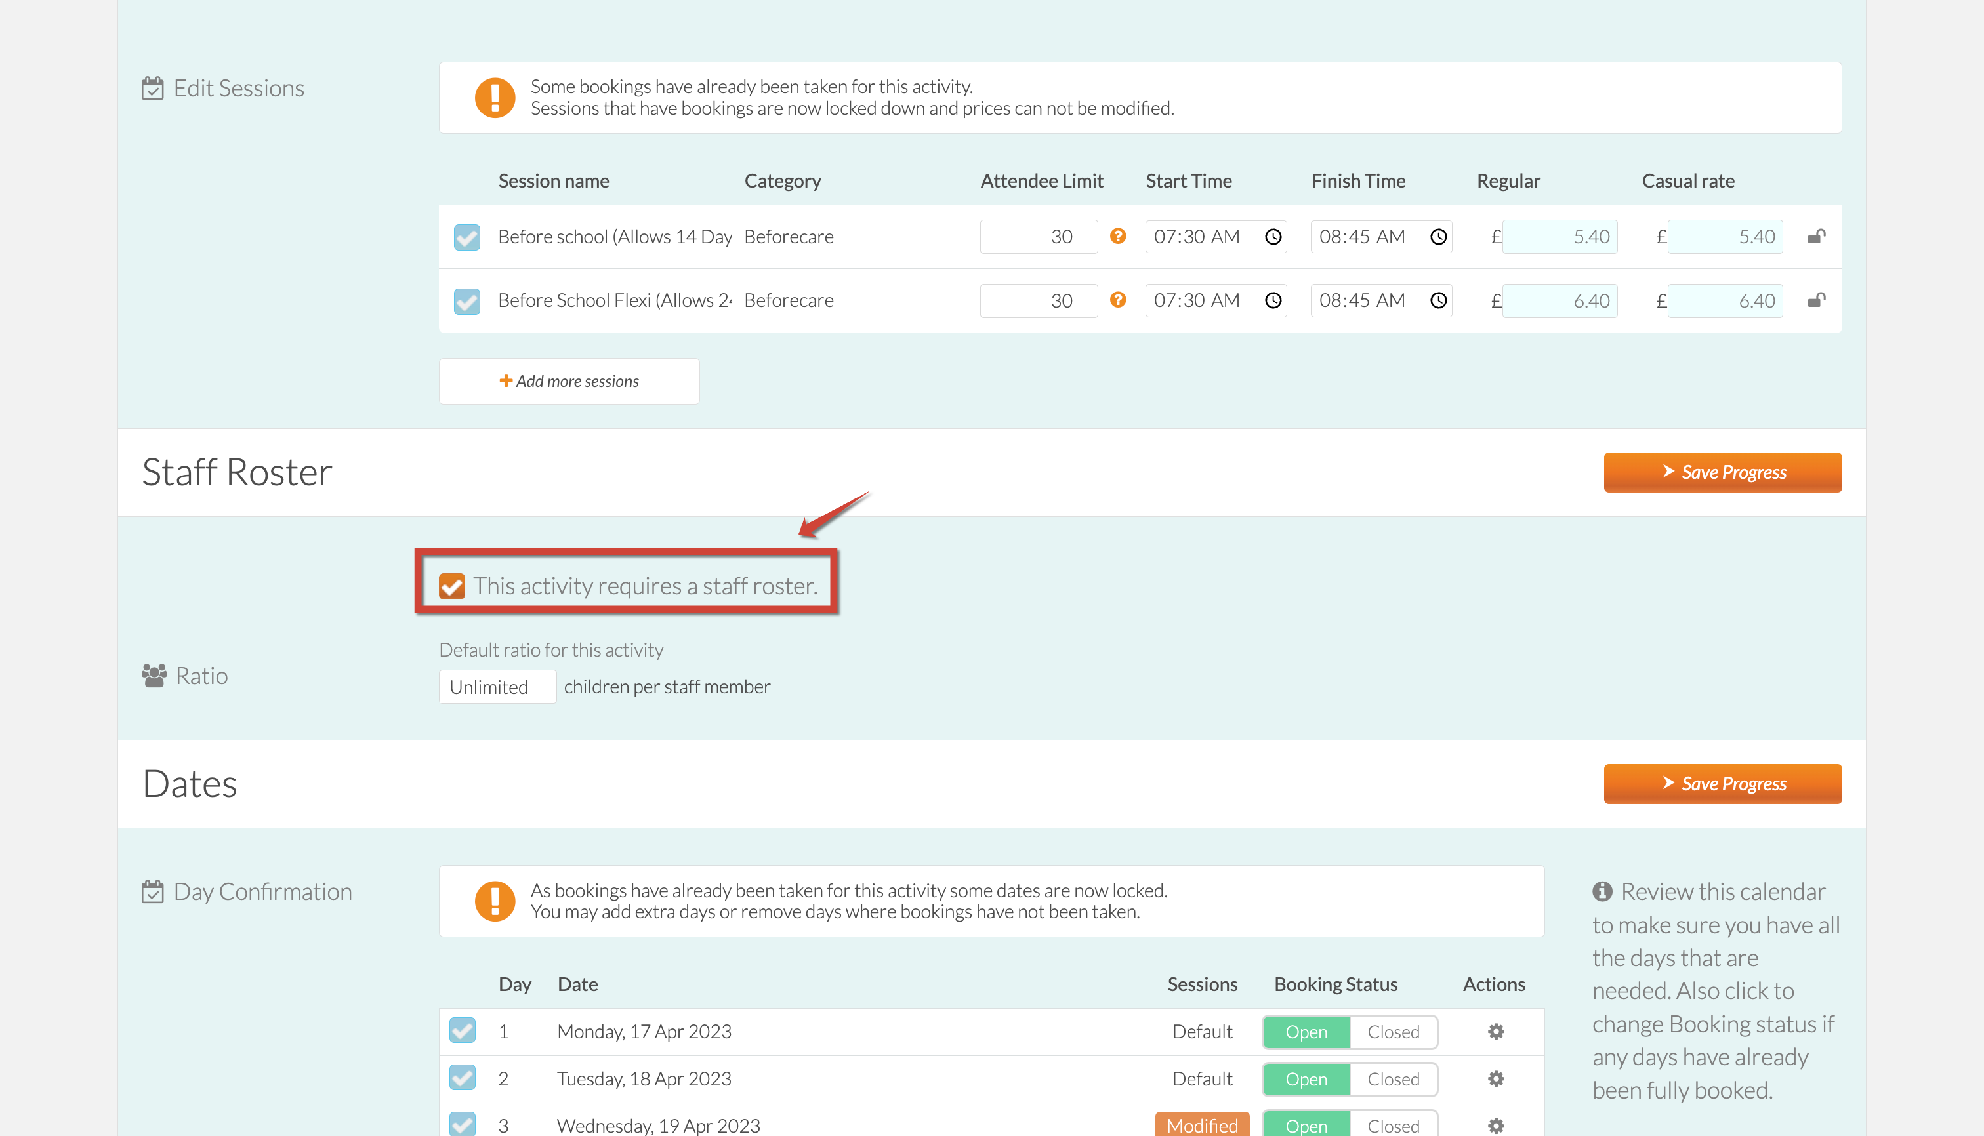Uncheck This activity requires a staff roster
The height and width of the screenshot is (1136, 1984).
click(452, 586)
